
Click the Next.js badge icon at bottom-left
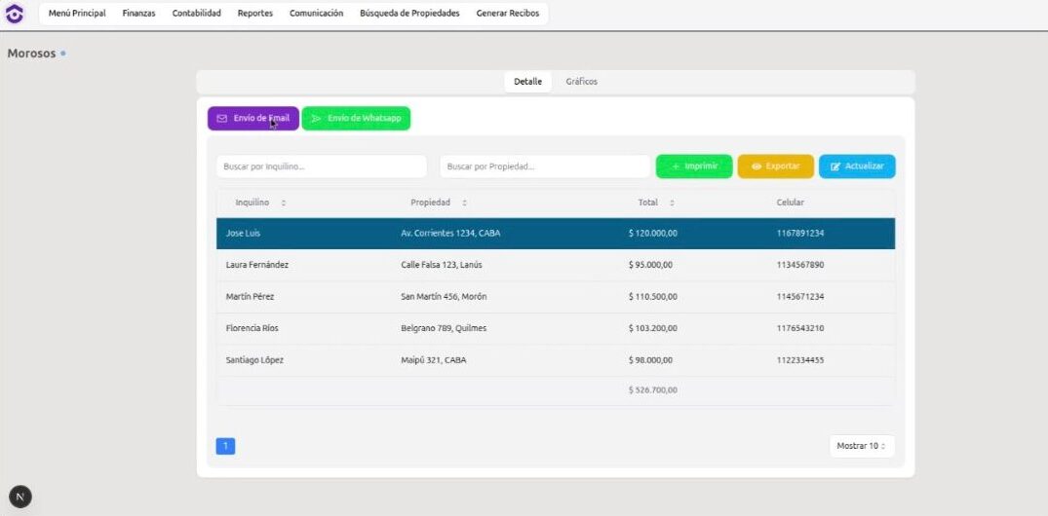[x=19, y=497]
